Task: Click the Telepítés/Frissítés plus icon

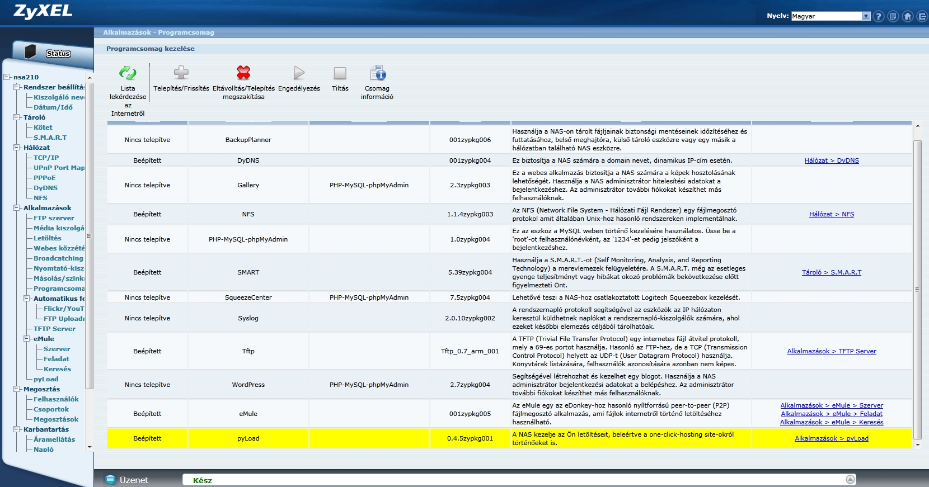Action: click(x=181, y=73)
